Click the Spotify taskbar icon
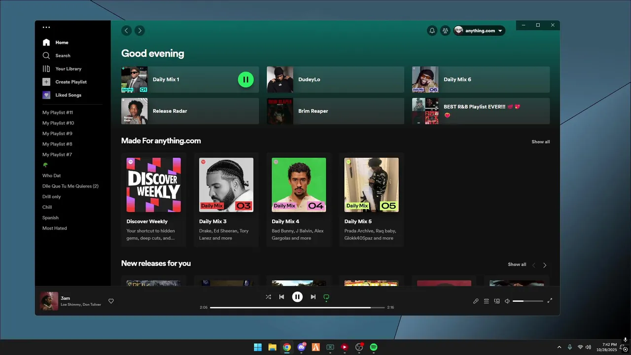Viewport: 631px width, 355px height. point(374,347)
